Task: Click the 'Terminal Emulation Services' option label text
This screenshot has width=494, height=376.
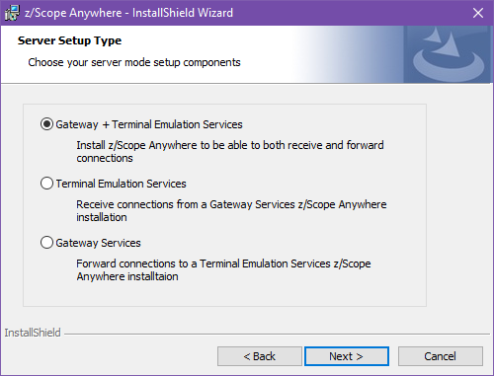Action: pos(121,184)
